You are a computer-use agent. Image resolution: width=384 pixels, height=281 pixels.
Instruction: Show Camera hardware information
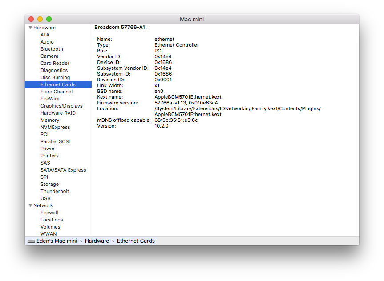click(49, 56)
